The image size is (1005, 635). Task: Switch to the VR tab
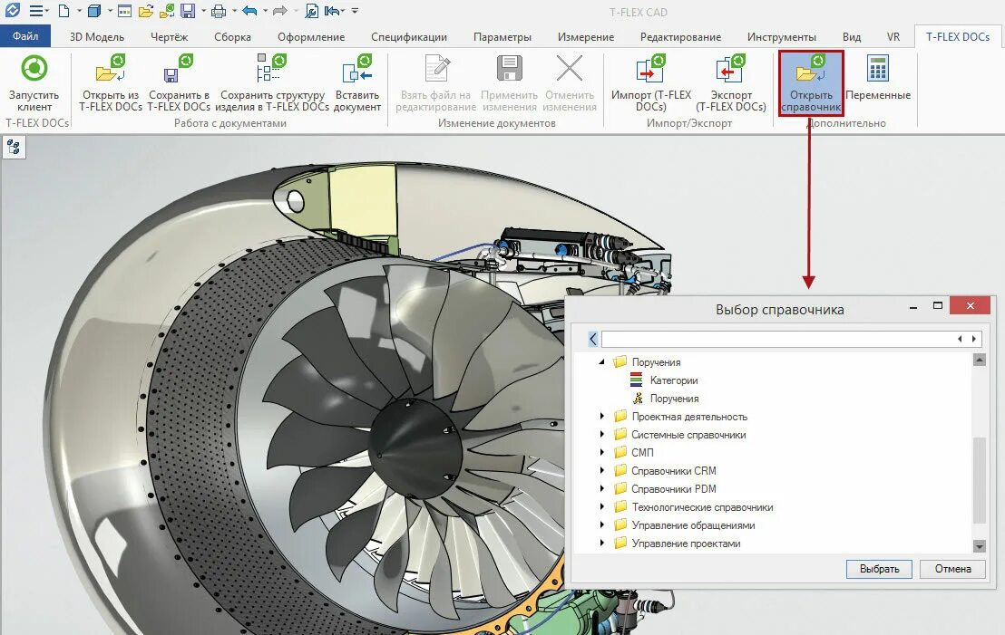[x=893, y=37]
